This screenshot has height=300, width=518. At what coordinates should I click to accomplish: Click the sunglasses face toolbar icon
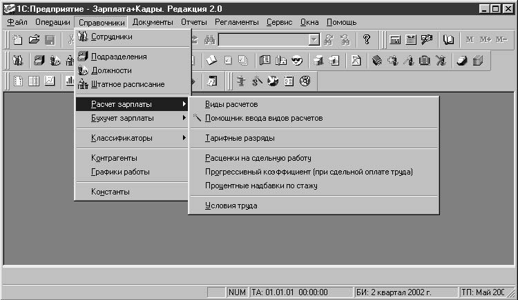(297, 61)
